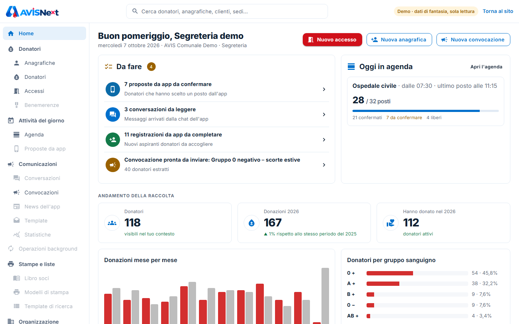Screen dimensions: 519x324
Task: Click the blood drop icon in Donazioni 2026 card
Action: pyautogui.click(x=252, y=223)
